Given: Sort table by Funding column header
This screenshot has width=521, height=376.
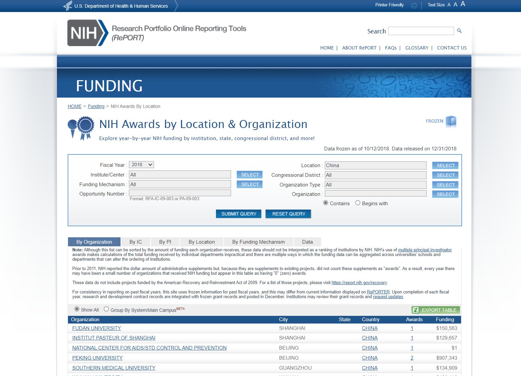Looking at the screenshot, I should (x=445, y=320).
